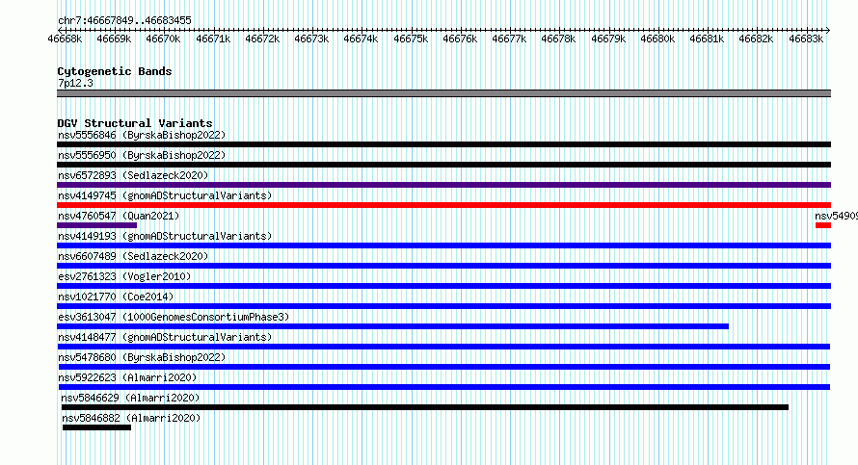Select the blue bar under nsv1021770
The width and height of the screenshot is (858, 465).
443,306
